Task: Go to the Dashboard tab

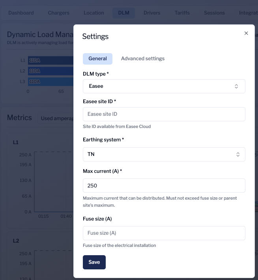Action: point(21,13)
